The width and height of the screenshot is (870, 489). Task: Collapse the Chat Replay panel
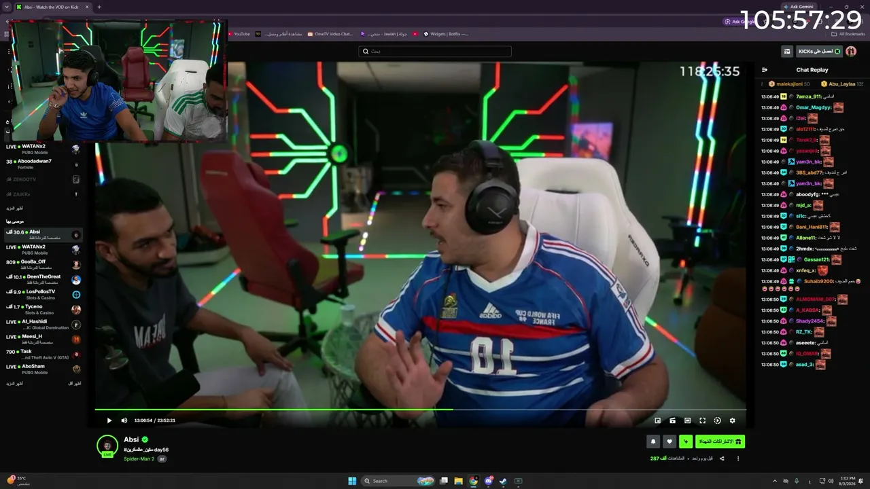(x=765, y=70)
